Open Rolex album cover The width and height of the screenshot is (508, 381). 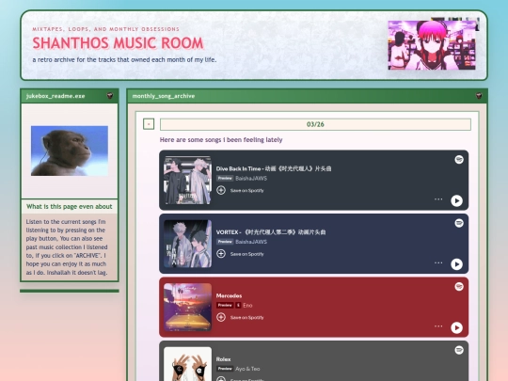pos(187,364)
